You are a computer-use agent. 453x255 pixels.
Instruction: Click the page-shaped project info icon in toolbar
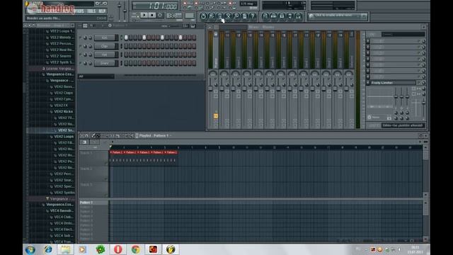245,16
